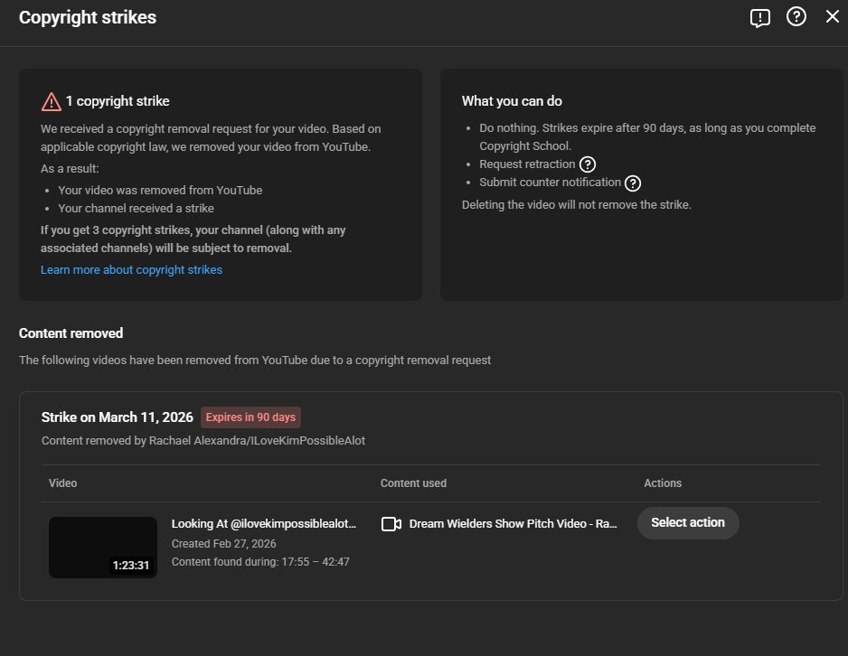848x656 pixels.
Task: Click the 'Video' column header
Action: point(62,483)
